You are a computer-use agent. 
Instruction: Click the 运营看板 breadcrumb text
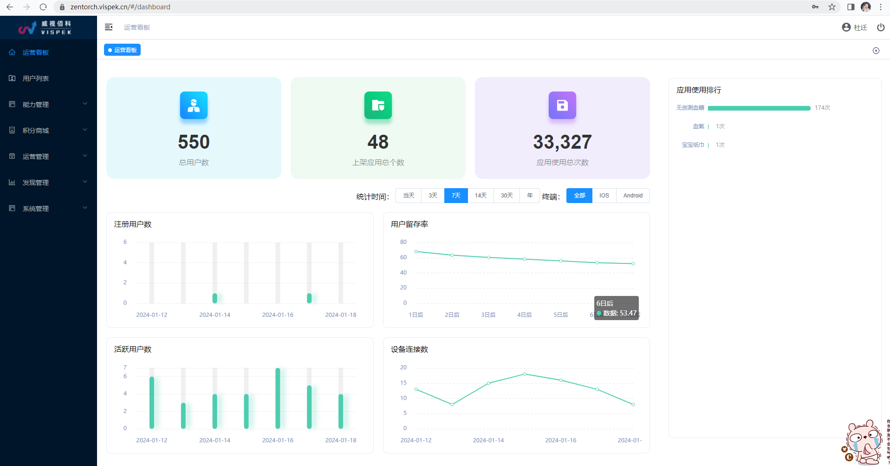tap(137, 27)
